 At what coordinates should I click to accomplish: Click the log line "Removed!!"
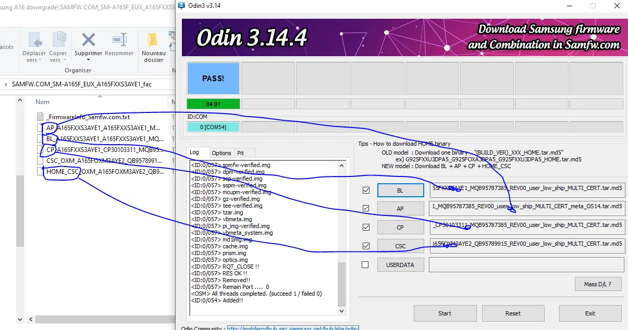tap(220, 280)
